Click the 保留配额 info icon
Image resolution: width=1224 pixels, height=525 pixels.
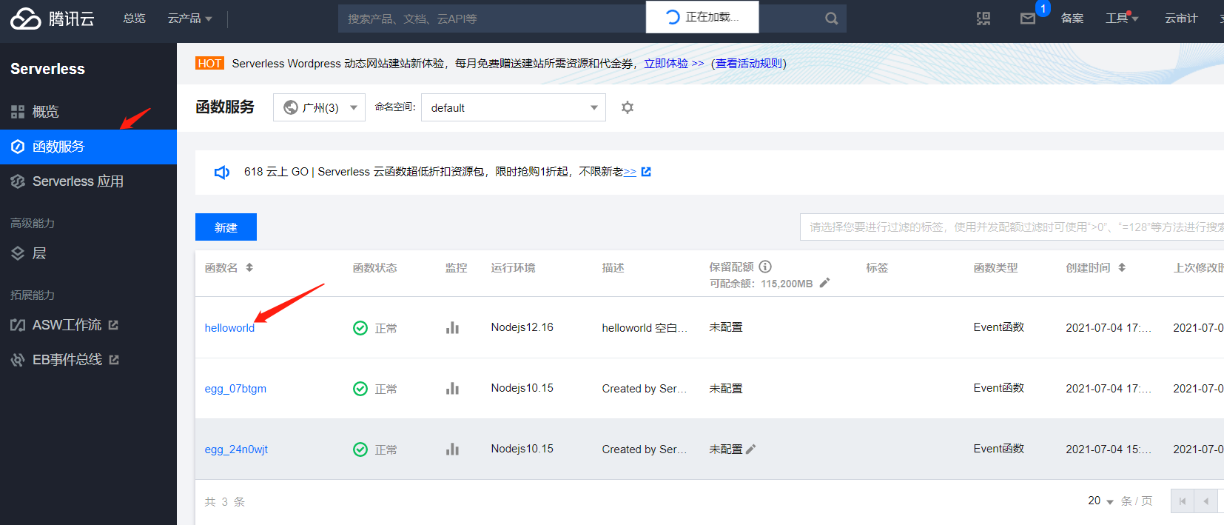(x=765, y=267)
